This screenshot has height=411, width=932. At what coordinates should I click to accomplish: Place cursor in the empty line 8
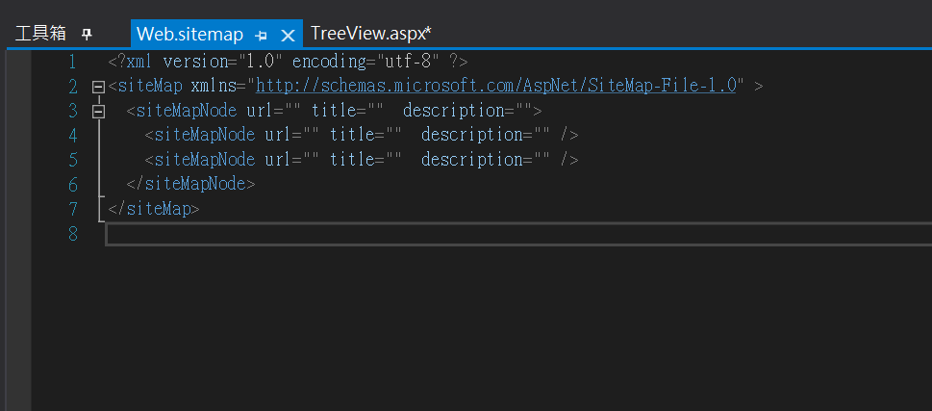(517, 234)
